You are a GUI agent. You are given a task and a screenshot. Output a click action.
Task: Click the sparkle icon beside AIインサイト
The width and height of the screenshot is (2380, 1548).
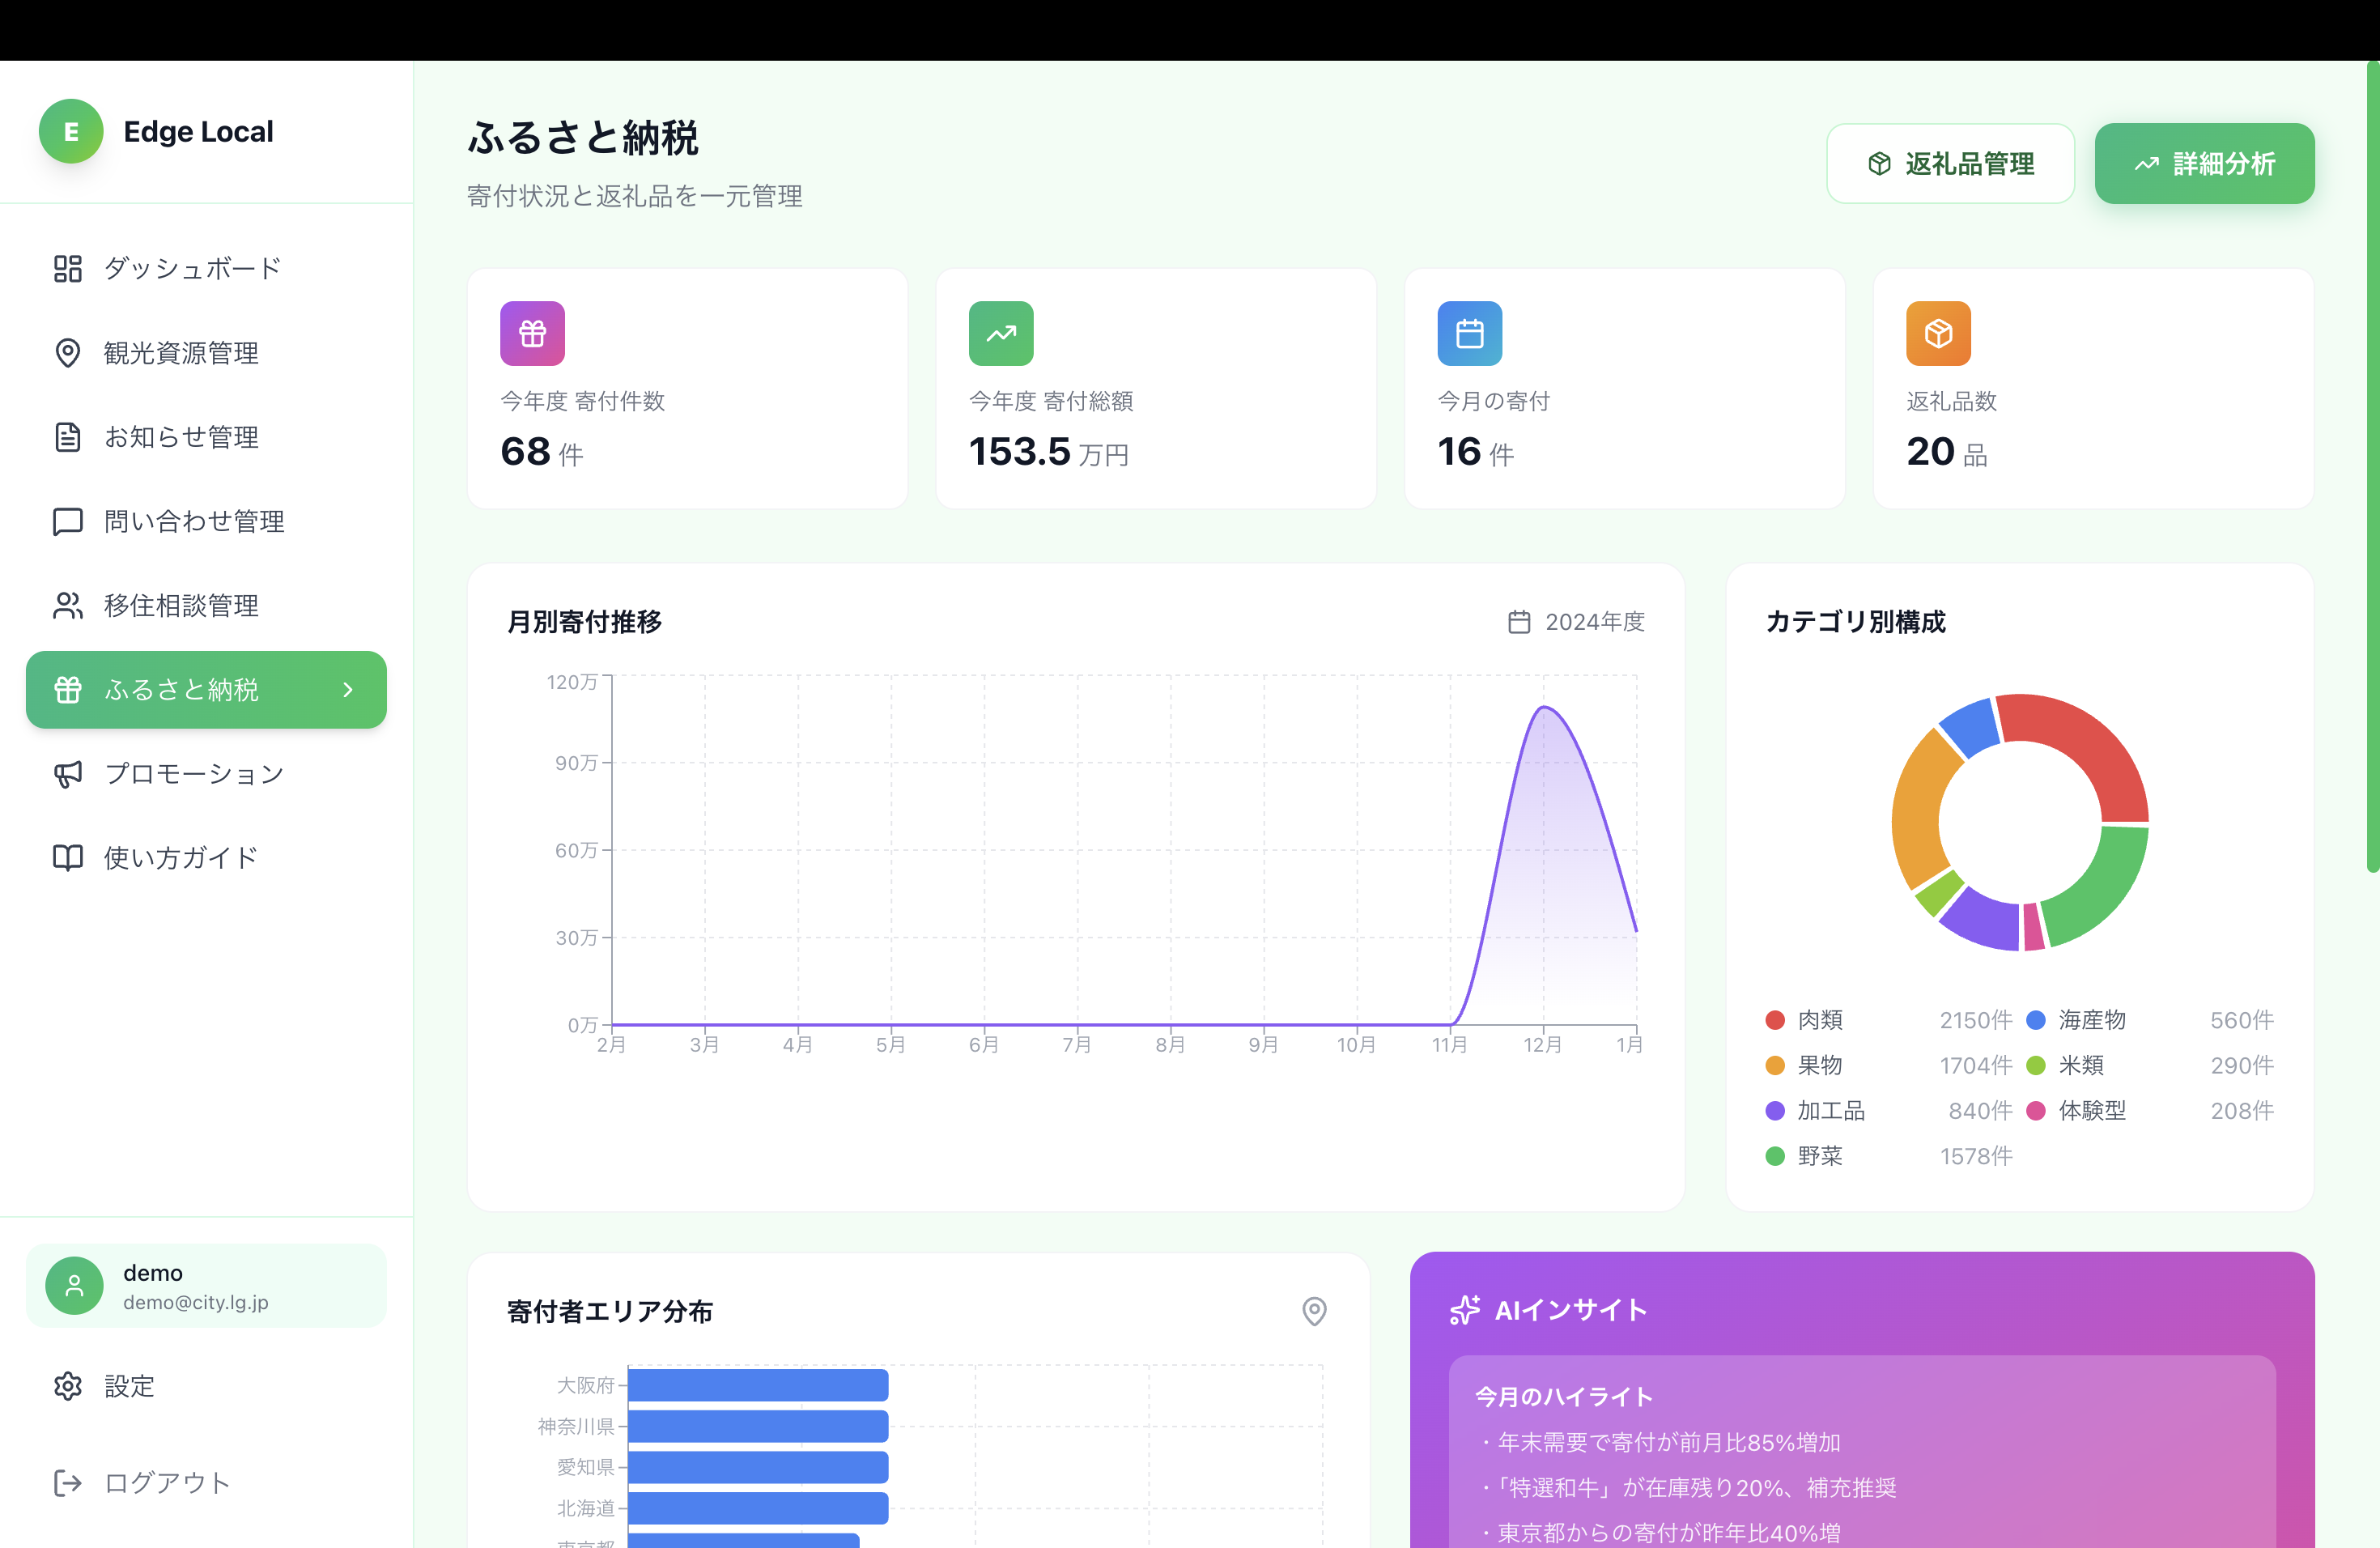(x=1465, y=1310)
